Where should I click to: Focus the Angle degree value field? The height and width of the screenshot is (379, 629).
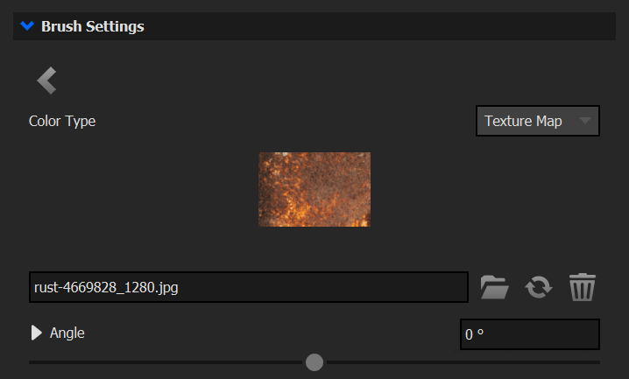click(x=529, y=334)
